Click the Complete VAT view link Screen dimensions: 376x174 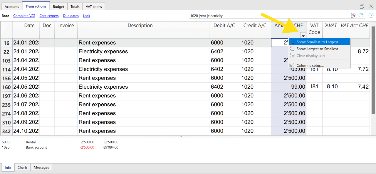pos(24,16)
